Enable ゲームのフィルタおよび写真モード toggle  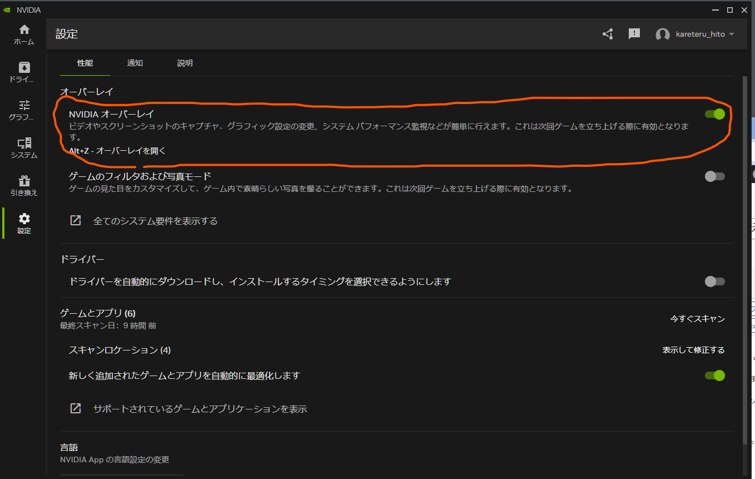pyautogui.click(x=715, y=176)
